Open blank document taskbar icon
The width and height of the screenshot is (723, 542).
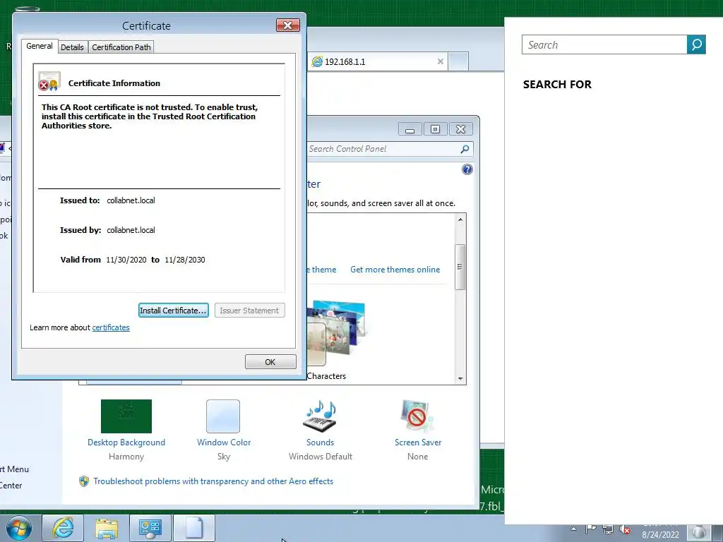[x=193, y=528]
